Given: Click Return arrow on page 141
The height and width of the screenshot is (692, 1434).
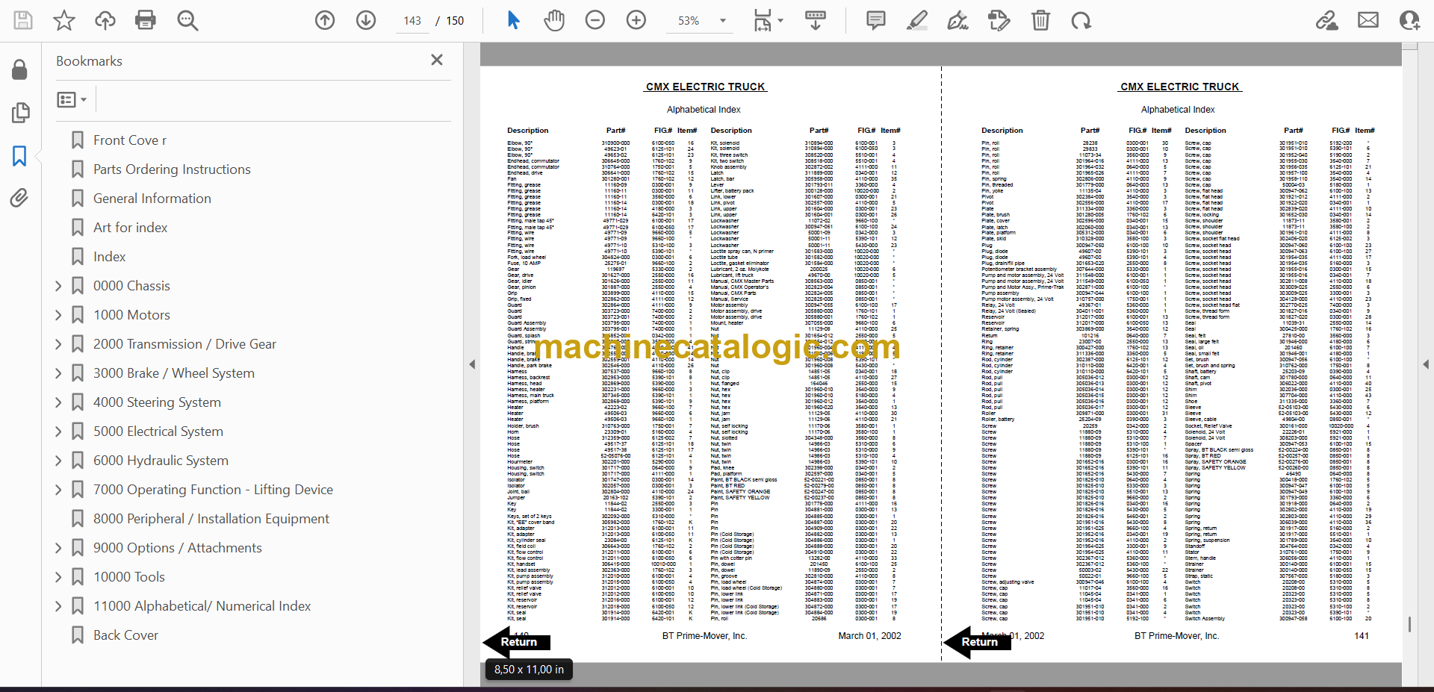Looking at the screenshot, I should pos(977,642).
